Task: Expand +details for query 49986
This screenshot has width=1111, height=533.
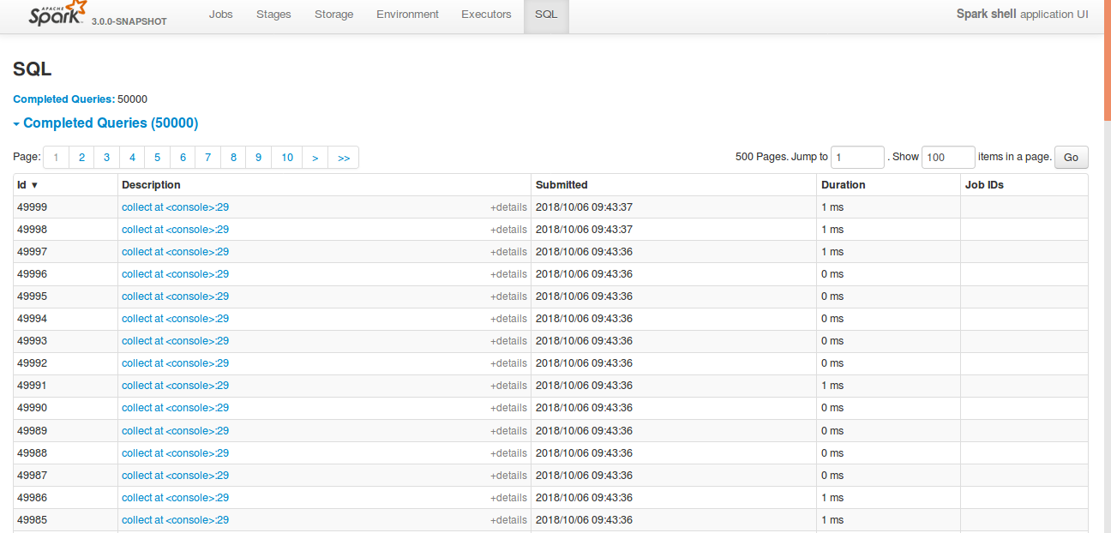Action: tap(508, 498)
